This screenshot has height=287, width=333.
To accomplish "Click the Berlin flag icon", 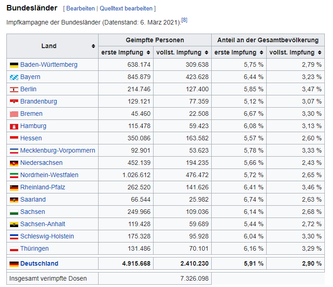I will tap(14, 89).
